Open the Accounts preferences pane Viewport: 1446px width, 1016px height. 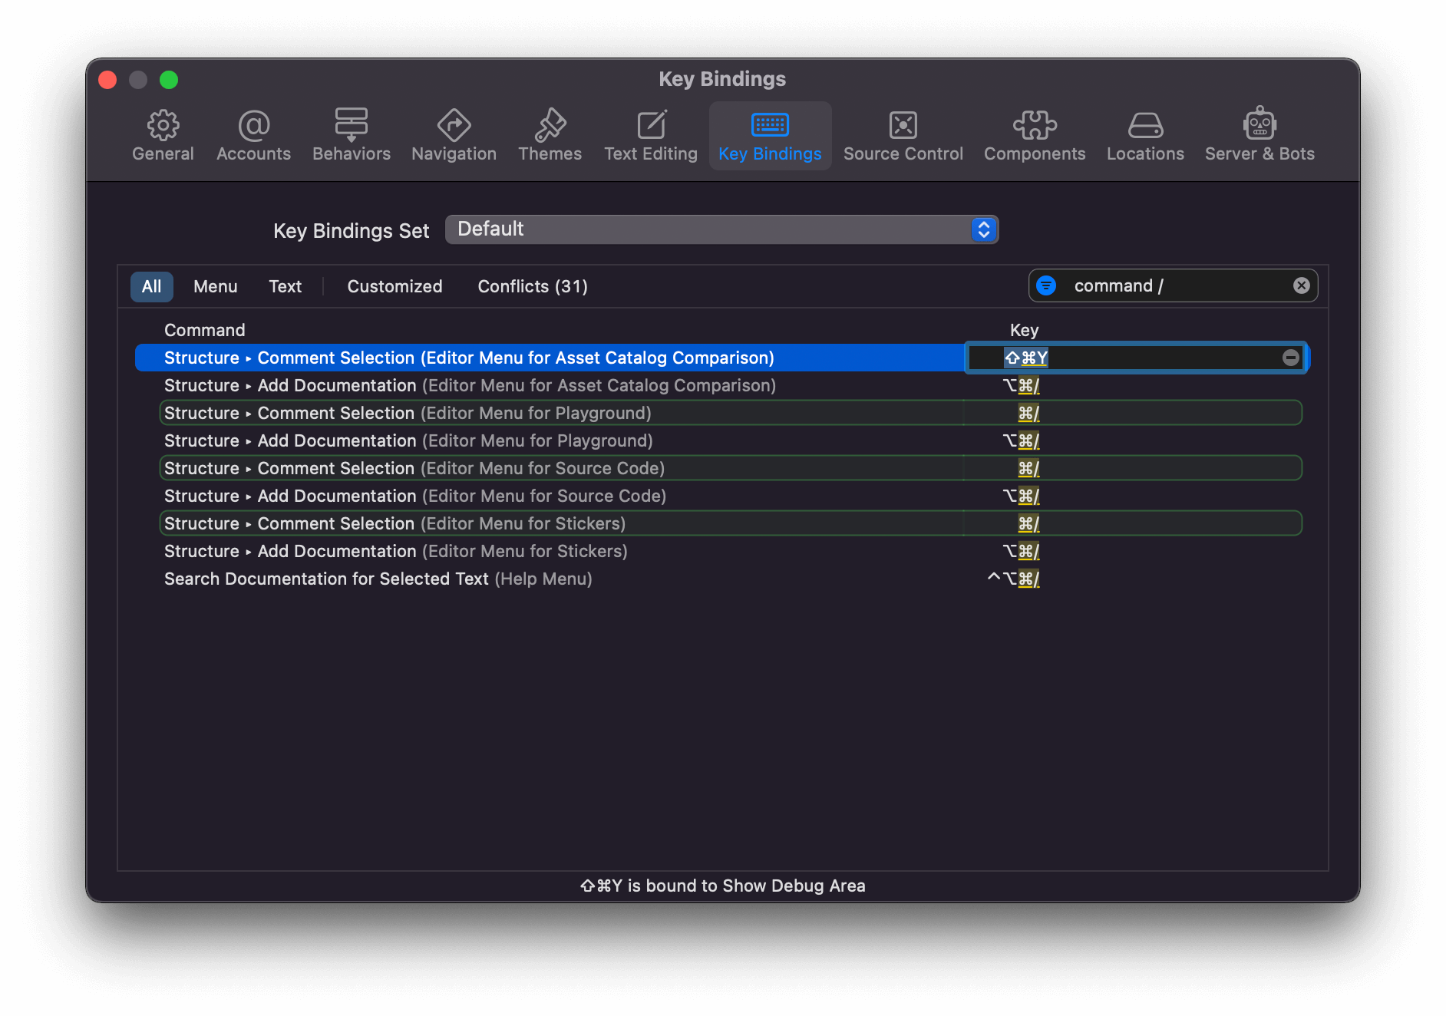[253, 136]
